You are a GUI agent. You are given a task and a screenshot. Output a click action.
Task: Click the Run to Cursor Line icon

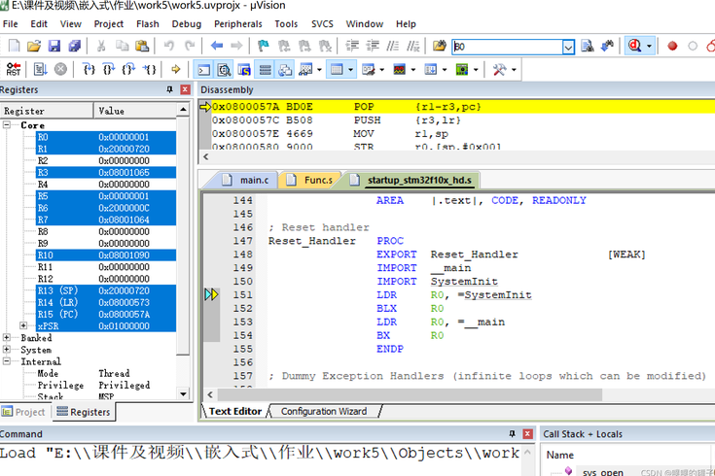tap(150, 70)
